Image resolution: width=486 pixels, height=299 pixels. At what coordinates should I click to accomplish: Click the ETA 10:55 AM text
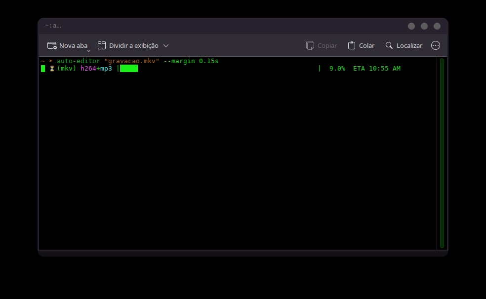tap(376, 69)
